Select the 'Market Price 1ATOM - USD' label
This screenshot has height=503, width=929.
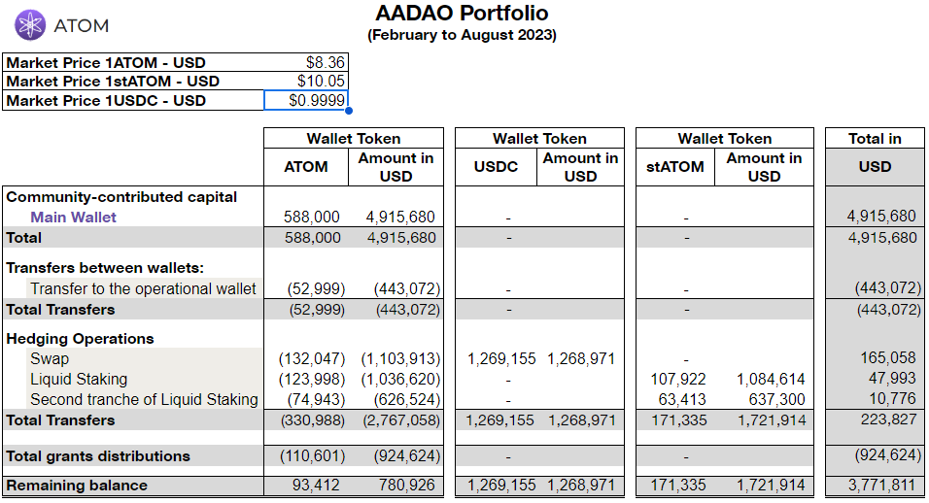click(x=106, y=63)
